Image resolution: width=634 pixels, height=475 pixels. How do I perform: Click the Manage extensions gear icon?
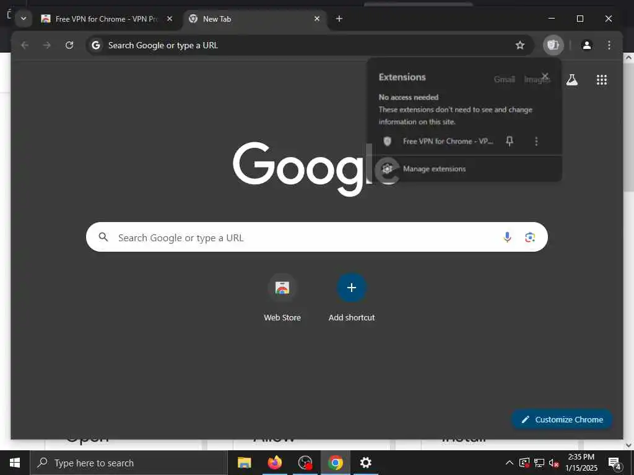point(387,169)
